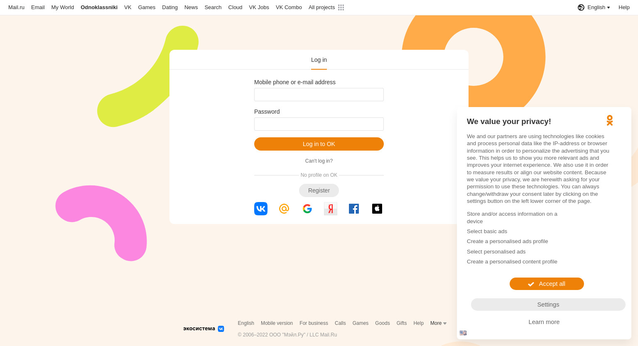Open privacy Settings in the consent panel
638x346 pixels.
click(548, 305)
